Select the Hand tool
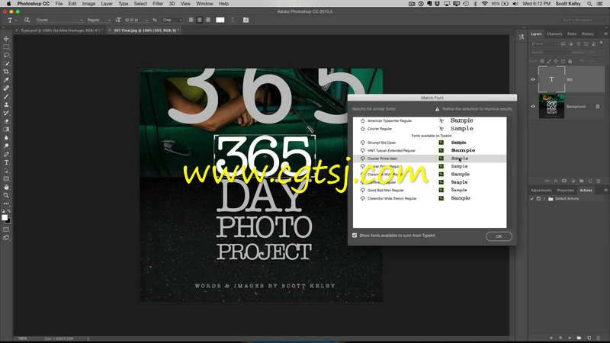 coord(6,187)
